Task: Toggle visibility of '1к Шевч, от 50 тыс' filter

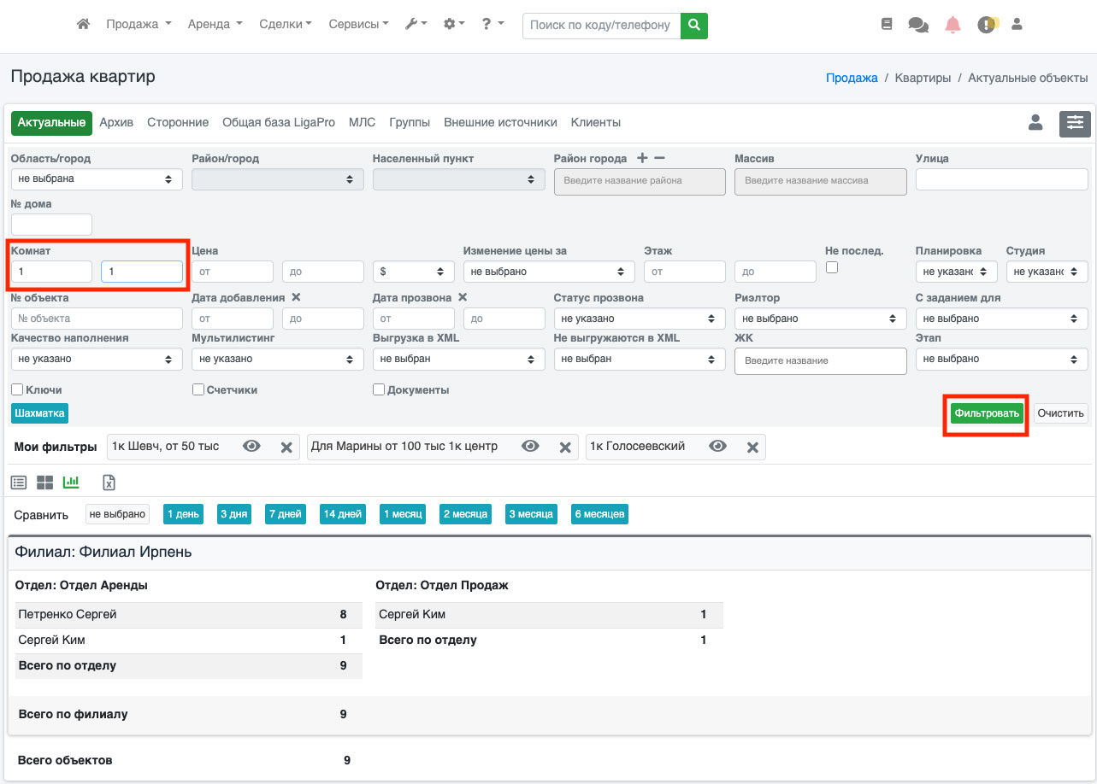Action: [251, 447]
